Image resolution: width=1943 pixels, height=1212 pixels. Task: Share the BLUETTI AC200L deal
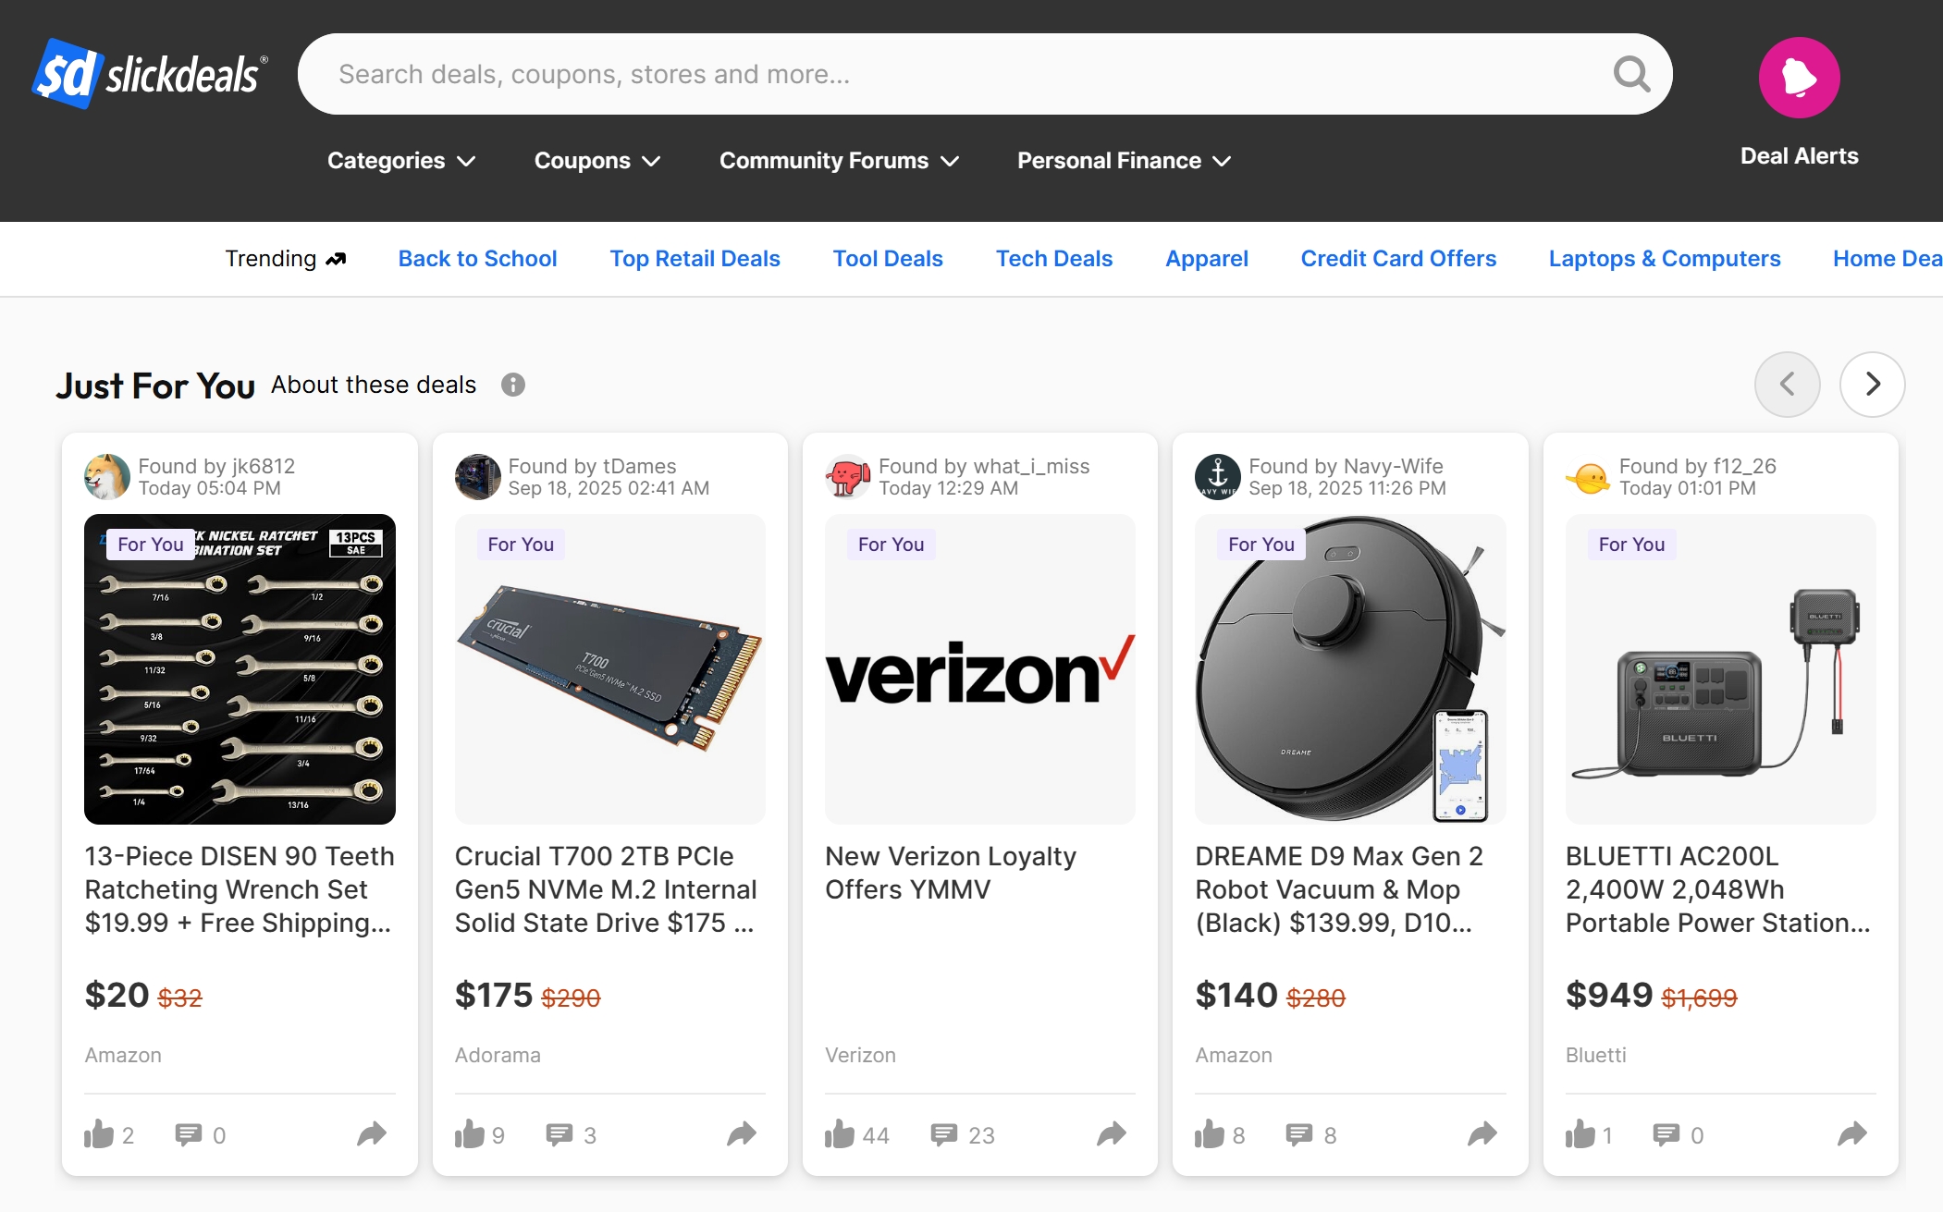coord(1852,1133)
